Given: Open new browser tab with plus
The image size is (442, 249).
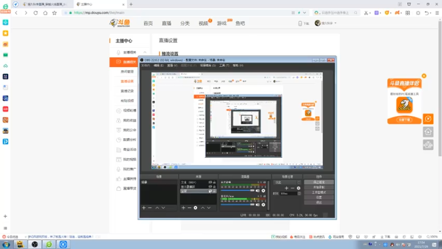Looking at the screenshot, I should pos(131,4).
